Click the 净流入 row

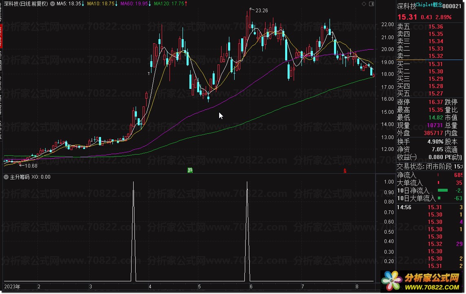point(430,175)
